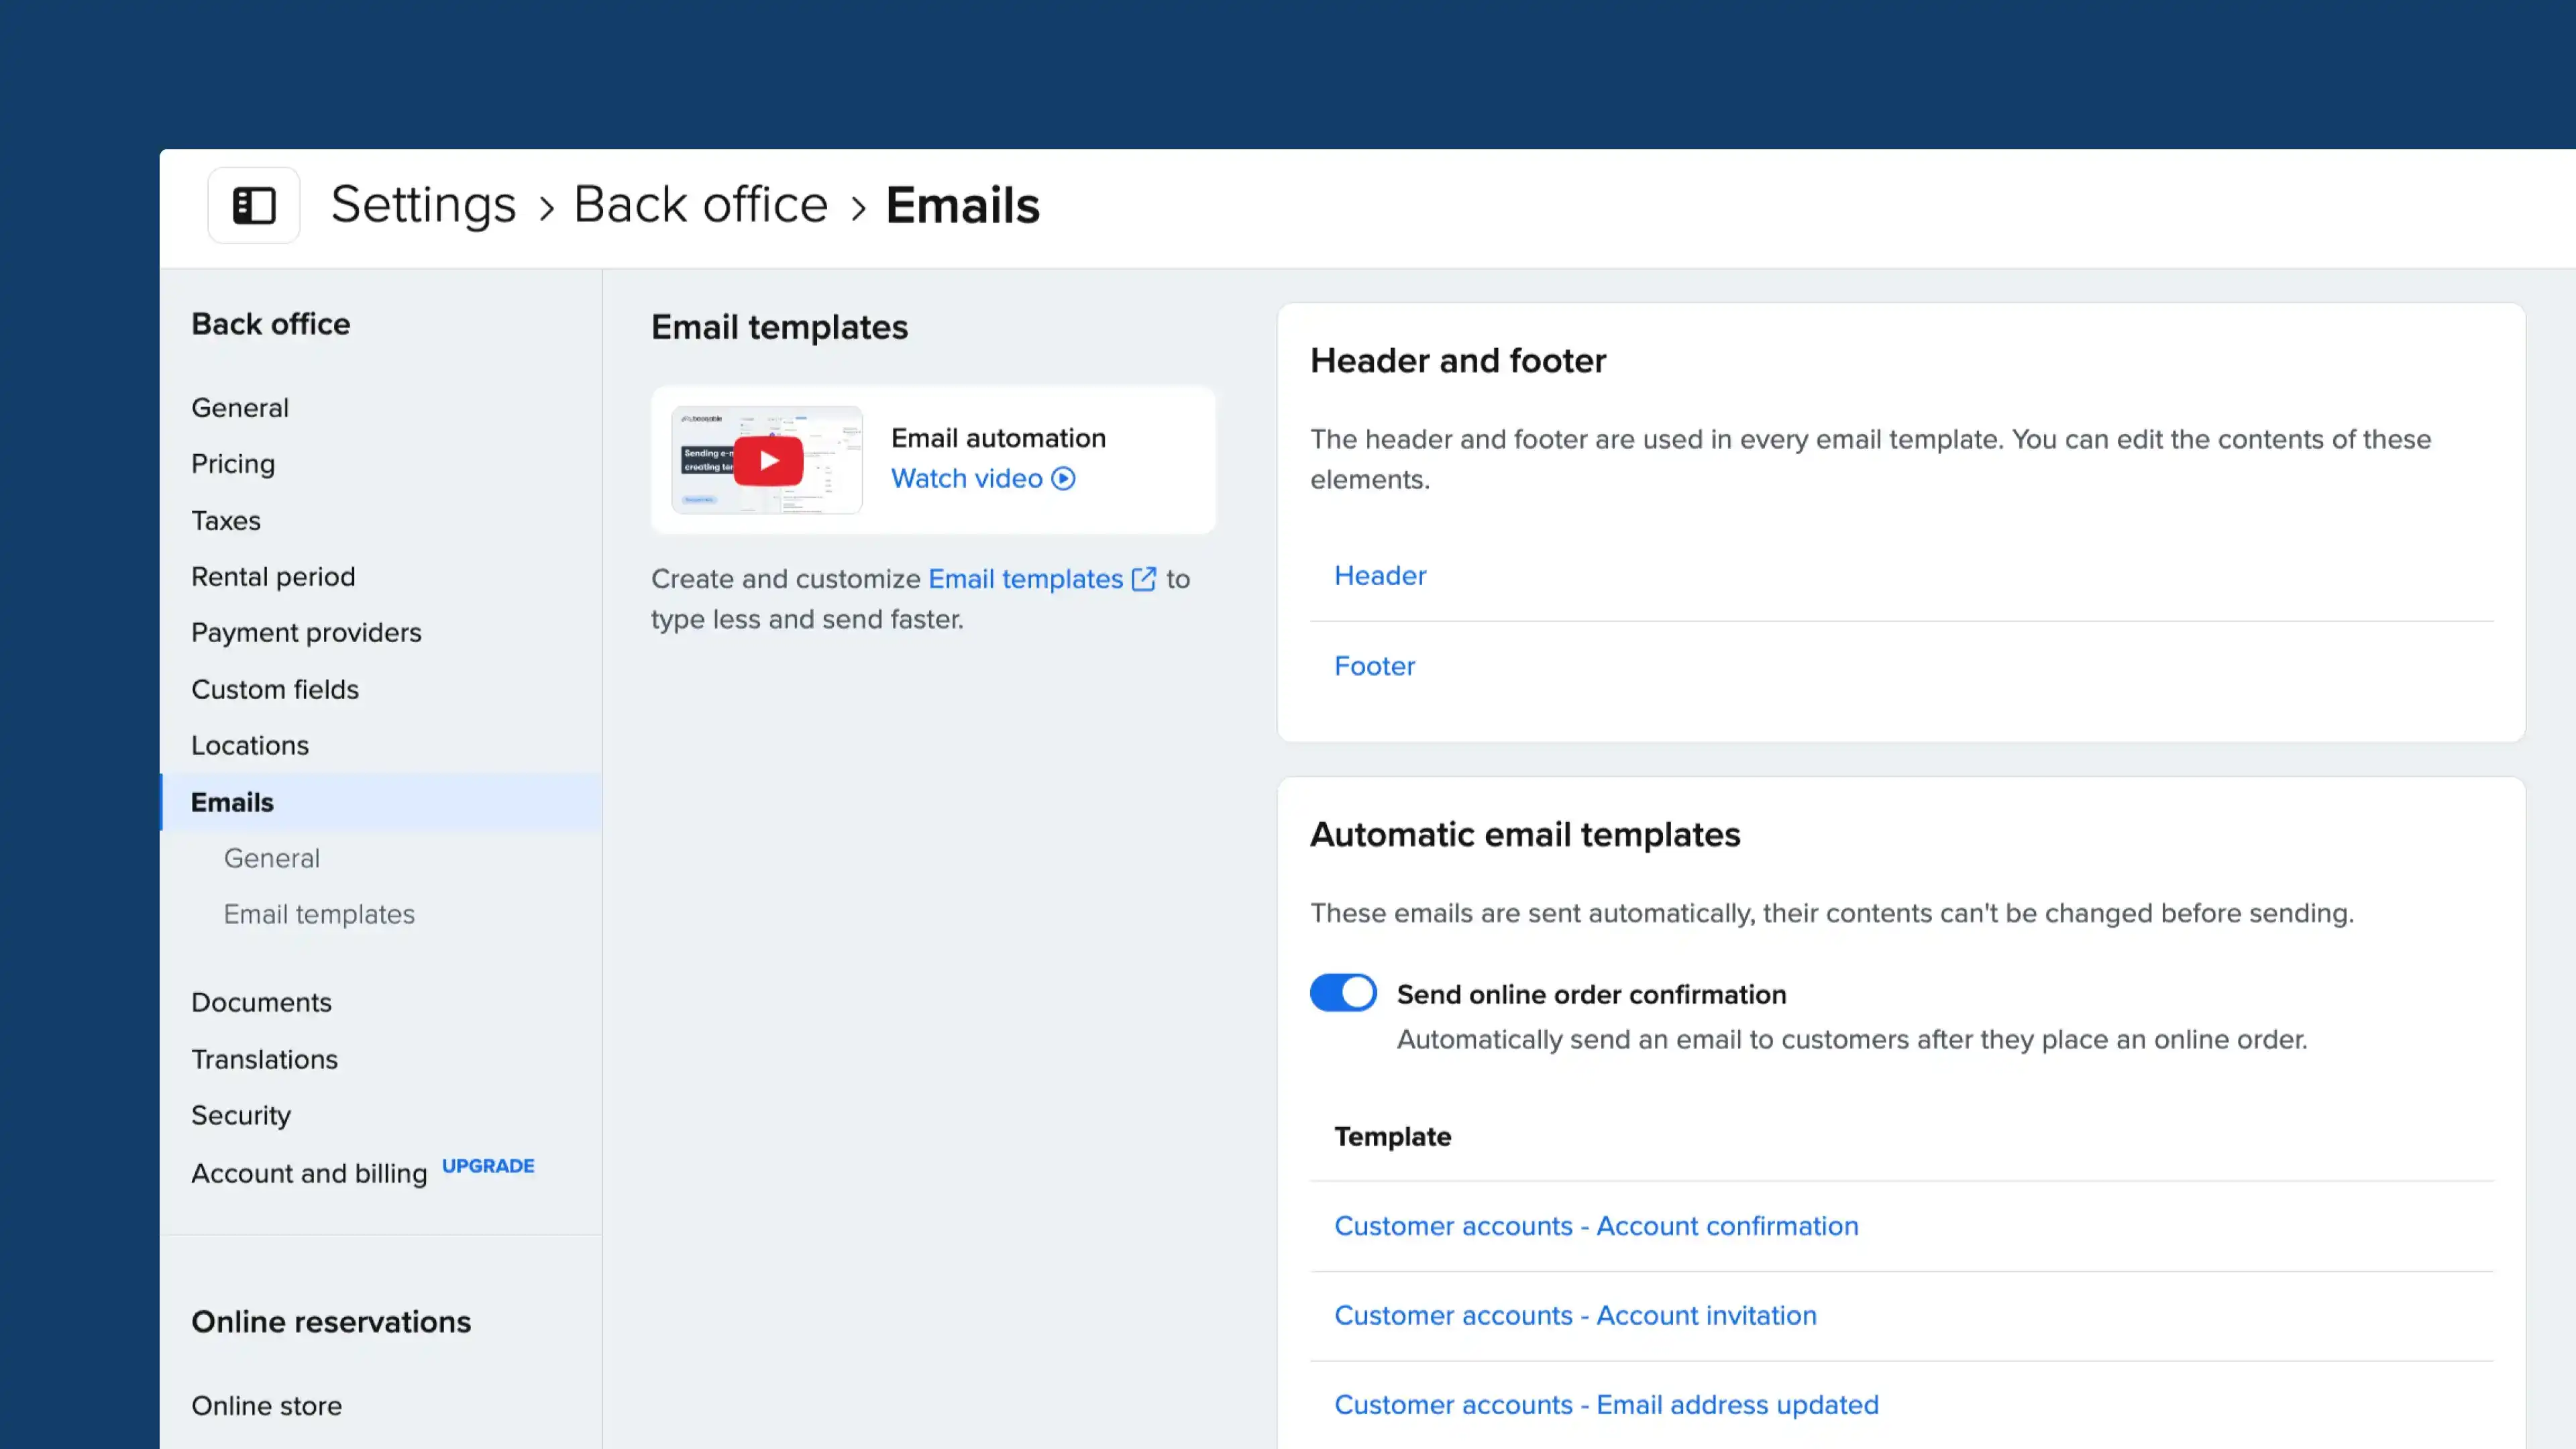Collapse the sidebar using the panel icon

[253, 204]
